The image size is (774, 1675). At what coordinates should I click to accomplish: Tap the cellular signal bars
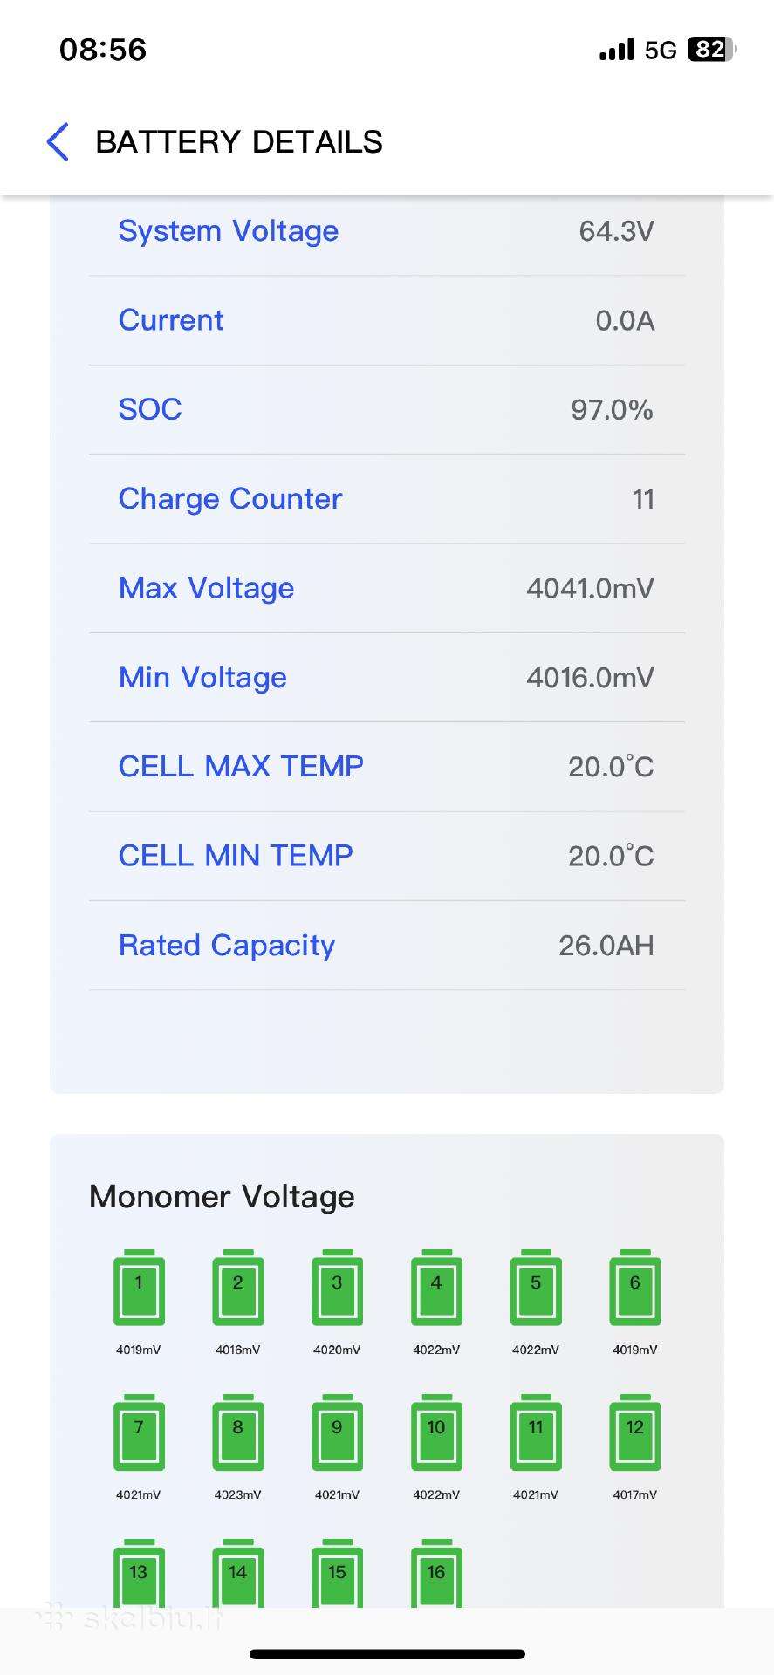coord(617,50)
